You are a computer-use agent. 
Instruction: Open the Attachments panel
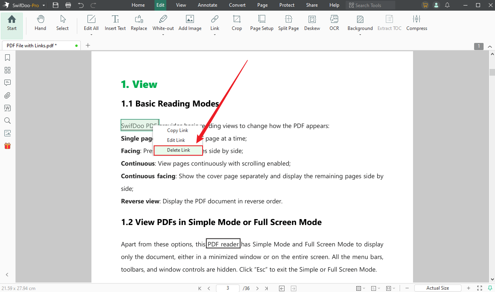coord(7,95)
